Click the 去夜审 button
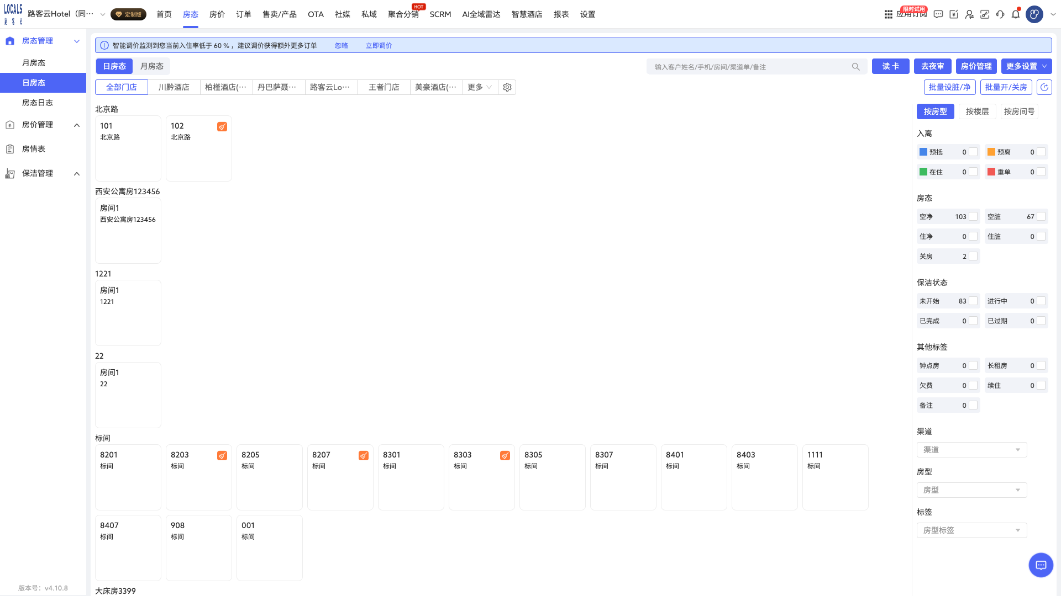The image size is (1061, 596). coord(933,66)
